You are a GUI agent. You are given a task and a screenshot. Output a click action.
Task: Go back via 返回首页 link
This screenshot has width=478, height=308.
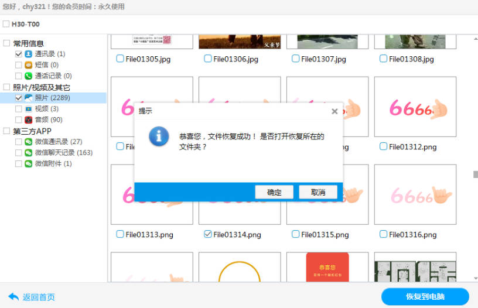click(x=39, y=297)
